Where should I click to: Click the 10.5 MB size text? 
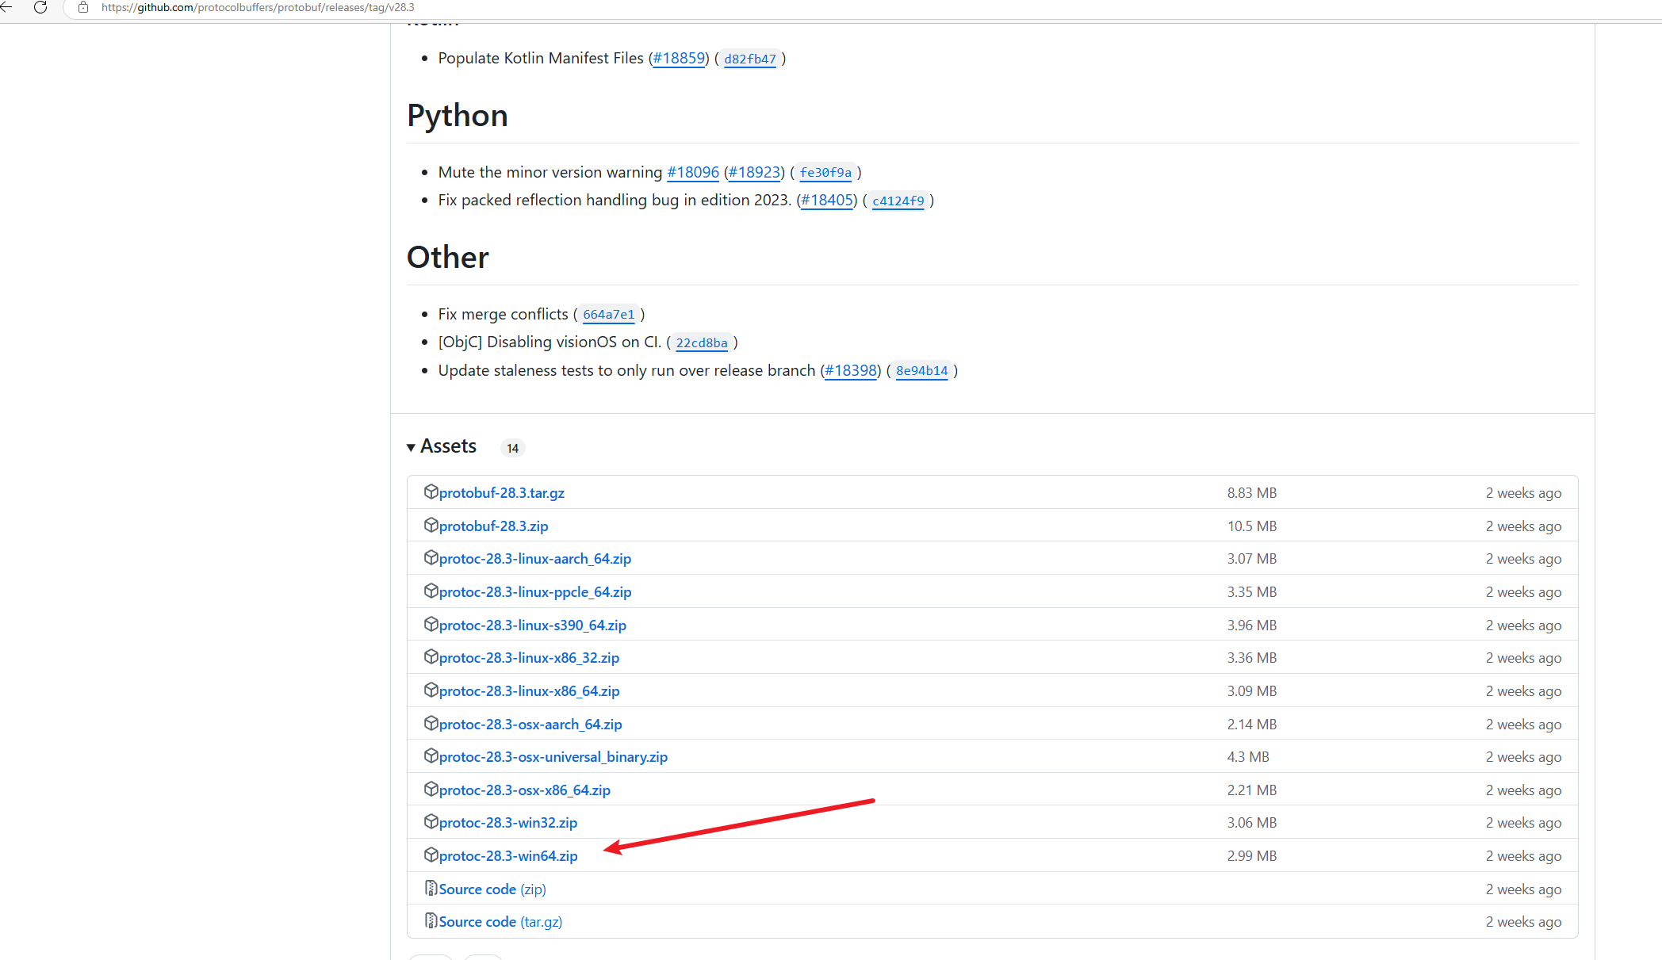(x=1252, y=526)
